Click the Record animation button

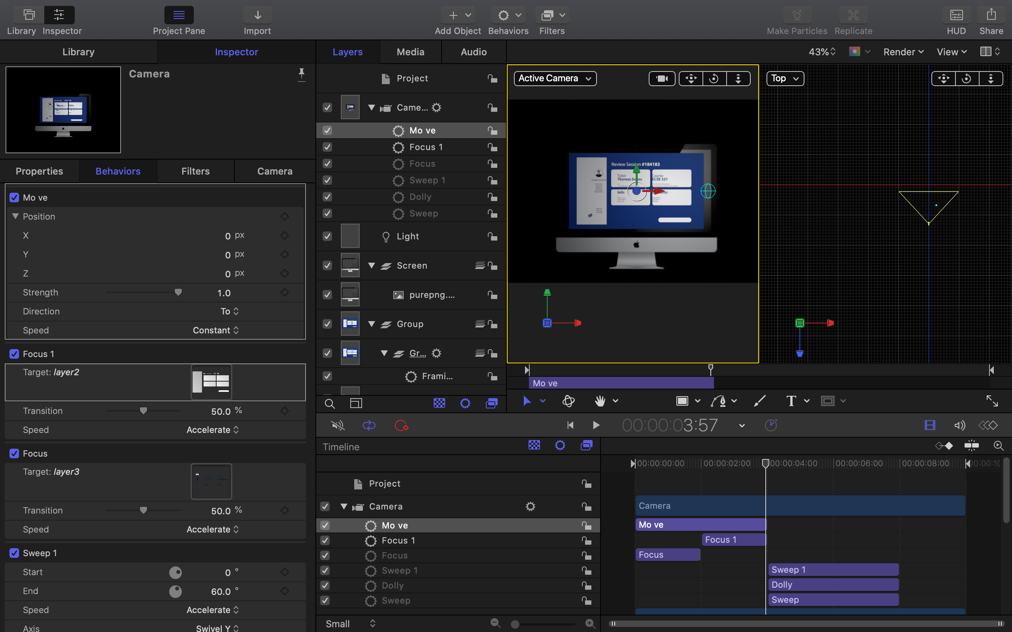pyautogui.click(x=401, y=425)
